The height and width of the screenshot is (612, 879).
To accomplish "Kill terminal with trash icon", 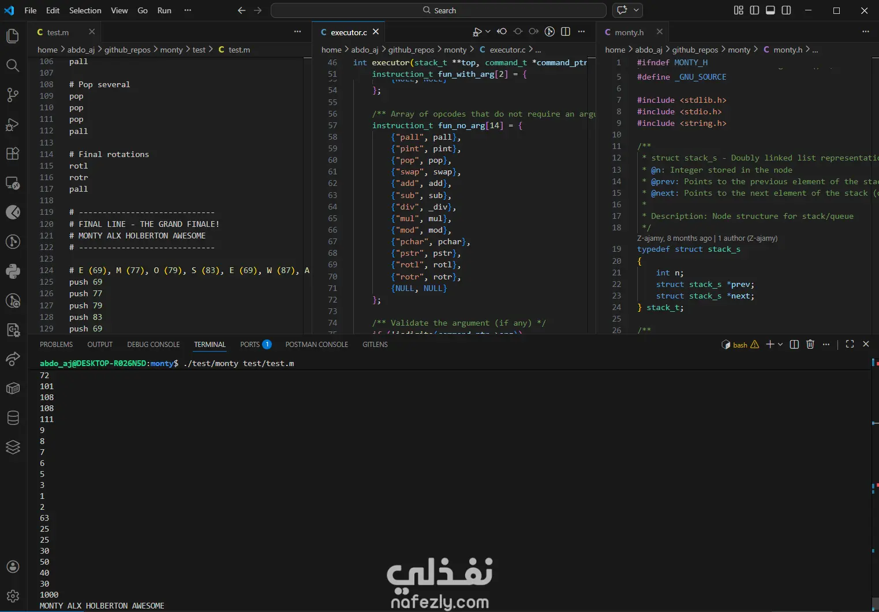I will [x=810, y=345].
